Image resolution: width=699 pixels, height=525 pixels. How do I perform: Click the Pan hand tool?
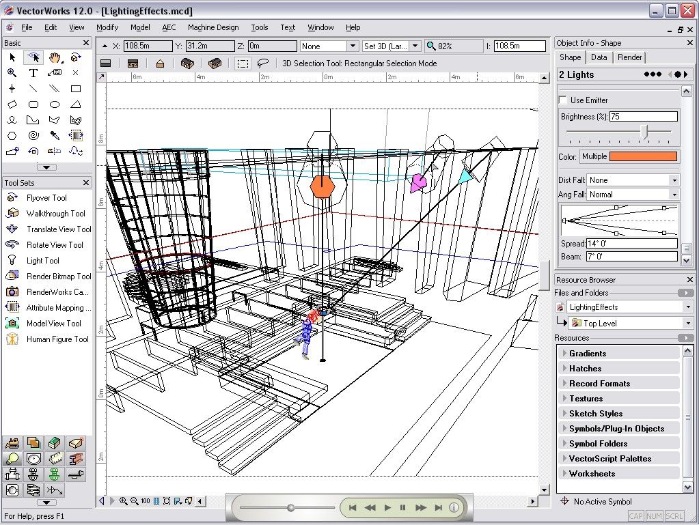click(55, 57)
